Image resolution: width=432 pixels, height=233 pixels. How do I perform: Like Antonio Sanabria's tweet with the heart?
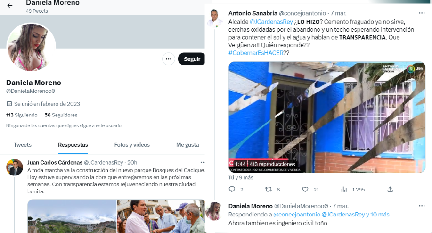[x=305, y=190]
